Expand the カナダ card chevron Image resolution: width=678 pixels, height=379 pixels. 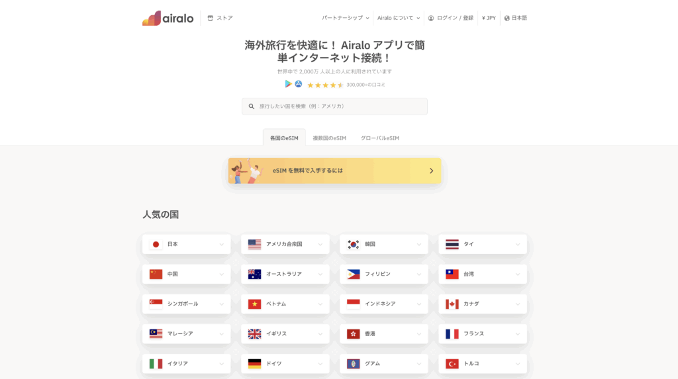tap(518, 304)
